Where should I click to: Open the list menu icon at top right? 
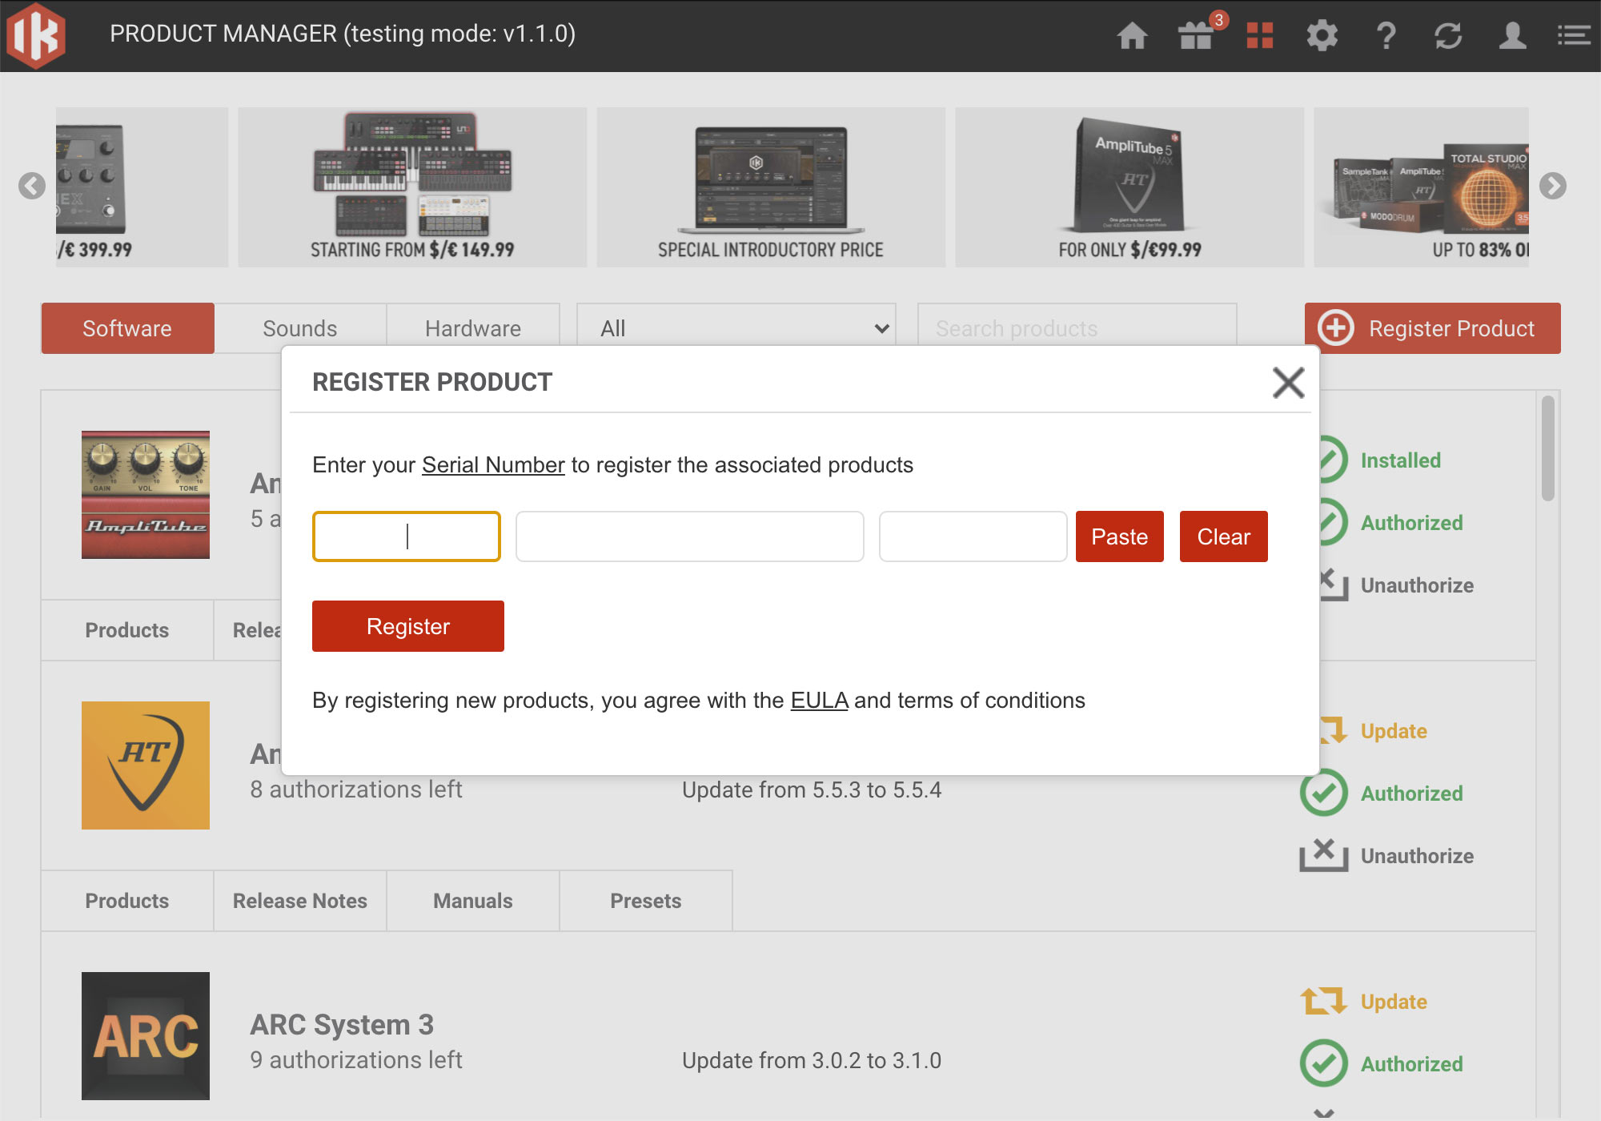tap(1573, 36)
